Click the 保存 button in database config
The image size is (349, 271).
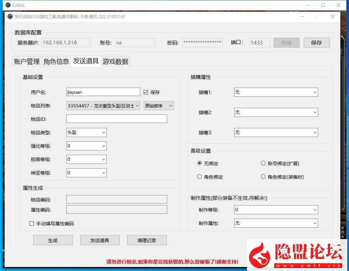pyautogui.click(x=316, y=43)
